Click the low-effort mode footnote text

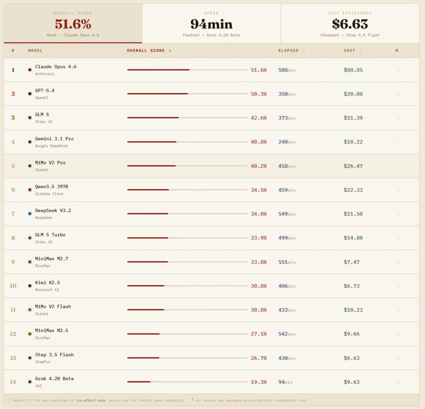click(x=91, y=400)
